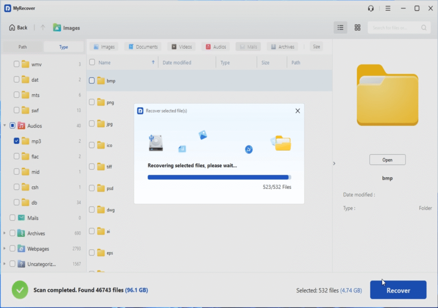Click the headphone support icon
The height and width of the screenshot is (308, 438).
click(371, 9)
